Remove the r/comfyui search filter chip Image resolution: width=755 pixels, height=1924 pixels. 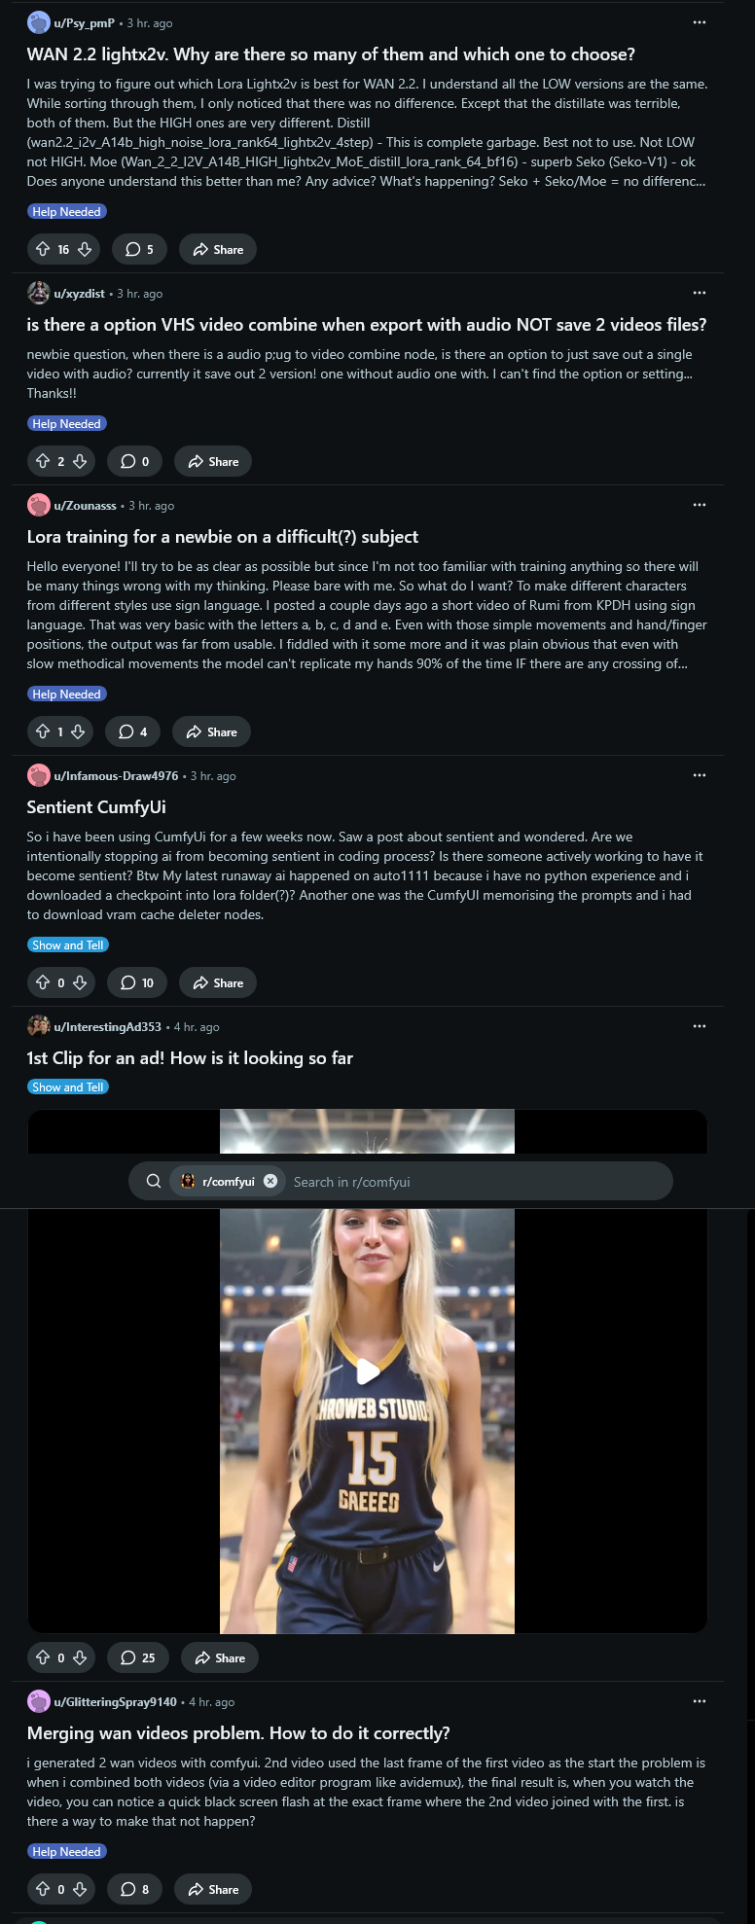coord(270,1182)
